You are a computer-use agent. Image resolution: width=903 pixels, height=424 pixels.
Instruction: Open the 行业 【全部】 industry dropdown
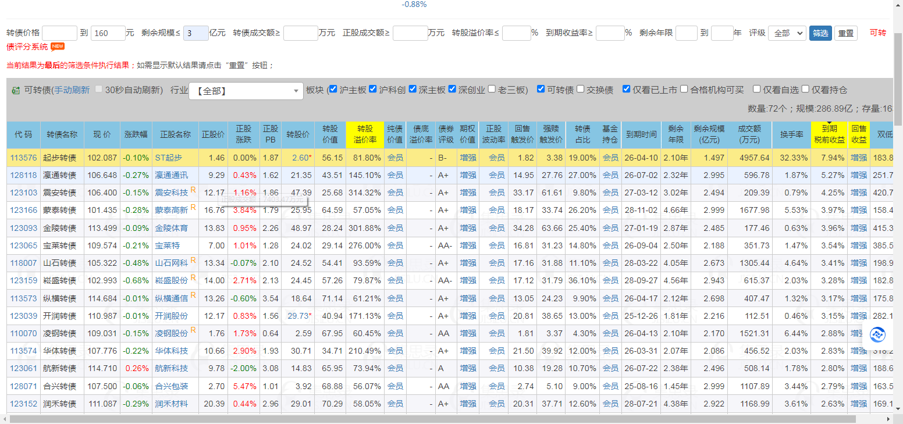point(246,91)
